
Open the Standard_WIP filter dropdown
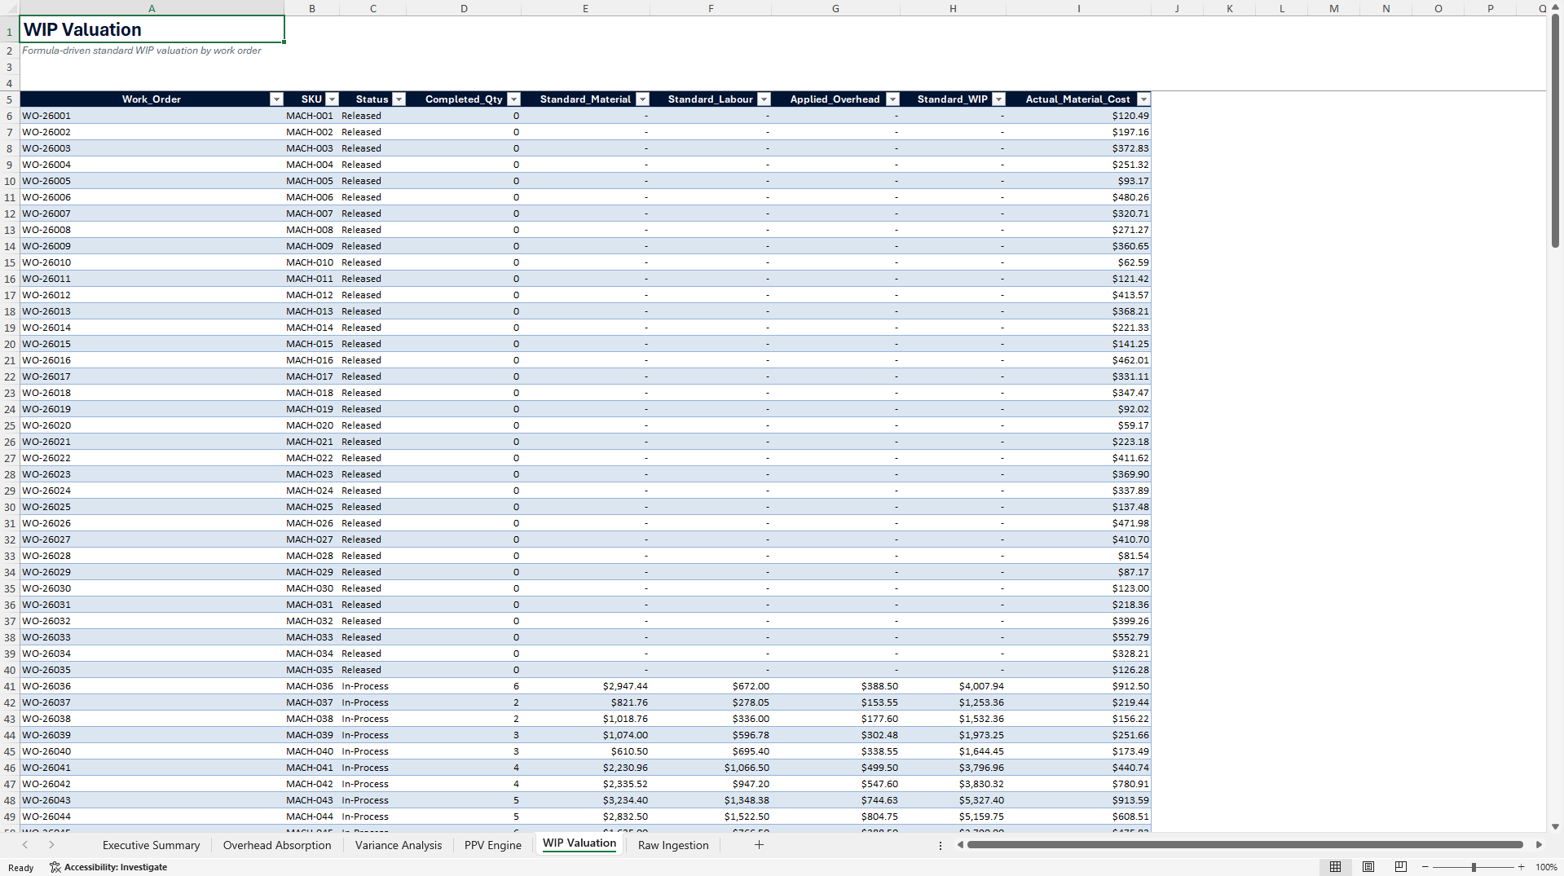tap(998, 99)
